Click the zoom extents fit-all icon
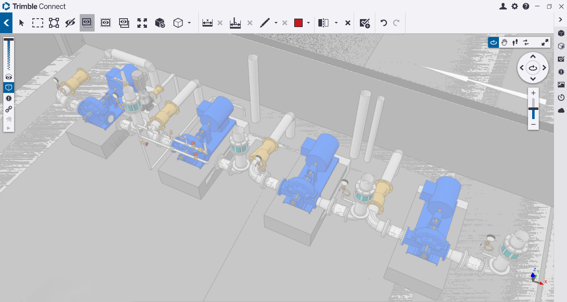567x302 pixels. [x=142, y=23]
